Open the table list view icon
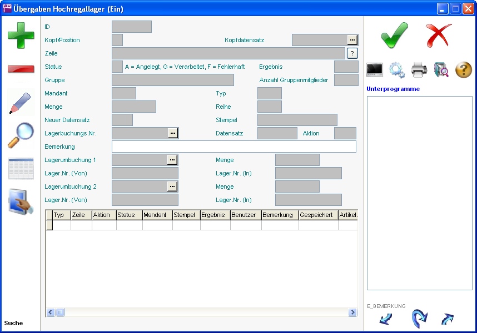This screenshot has width=477, height=333. [x=21, y=169]
